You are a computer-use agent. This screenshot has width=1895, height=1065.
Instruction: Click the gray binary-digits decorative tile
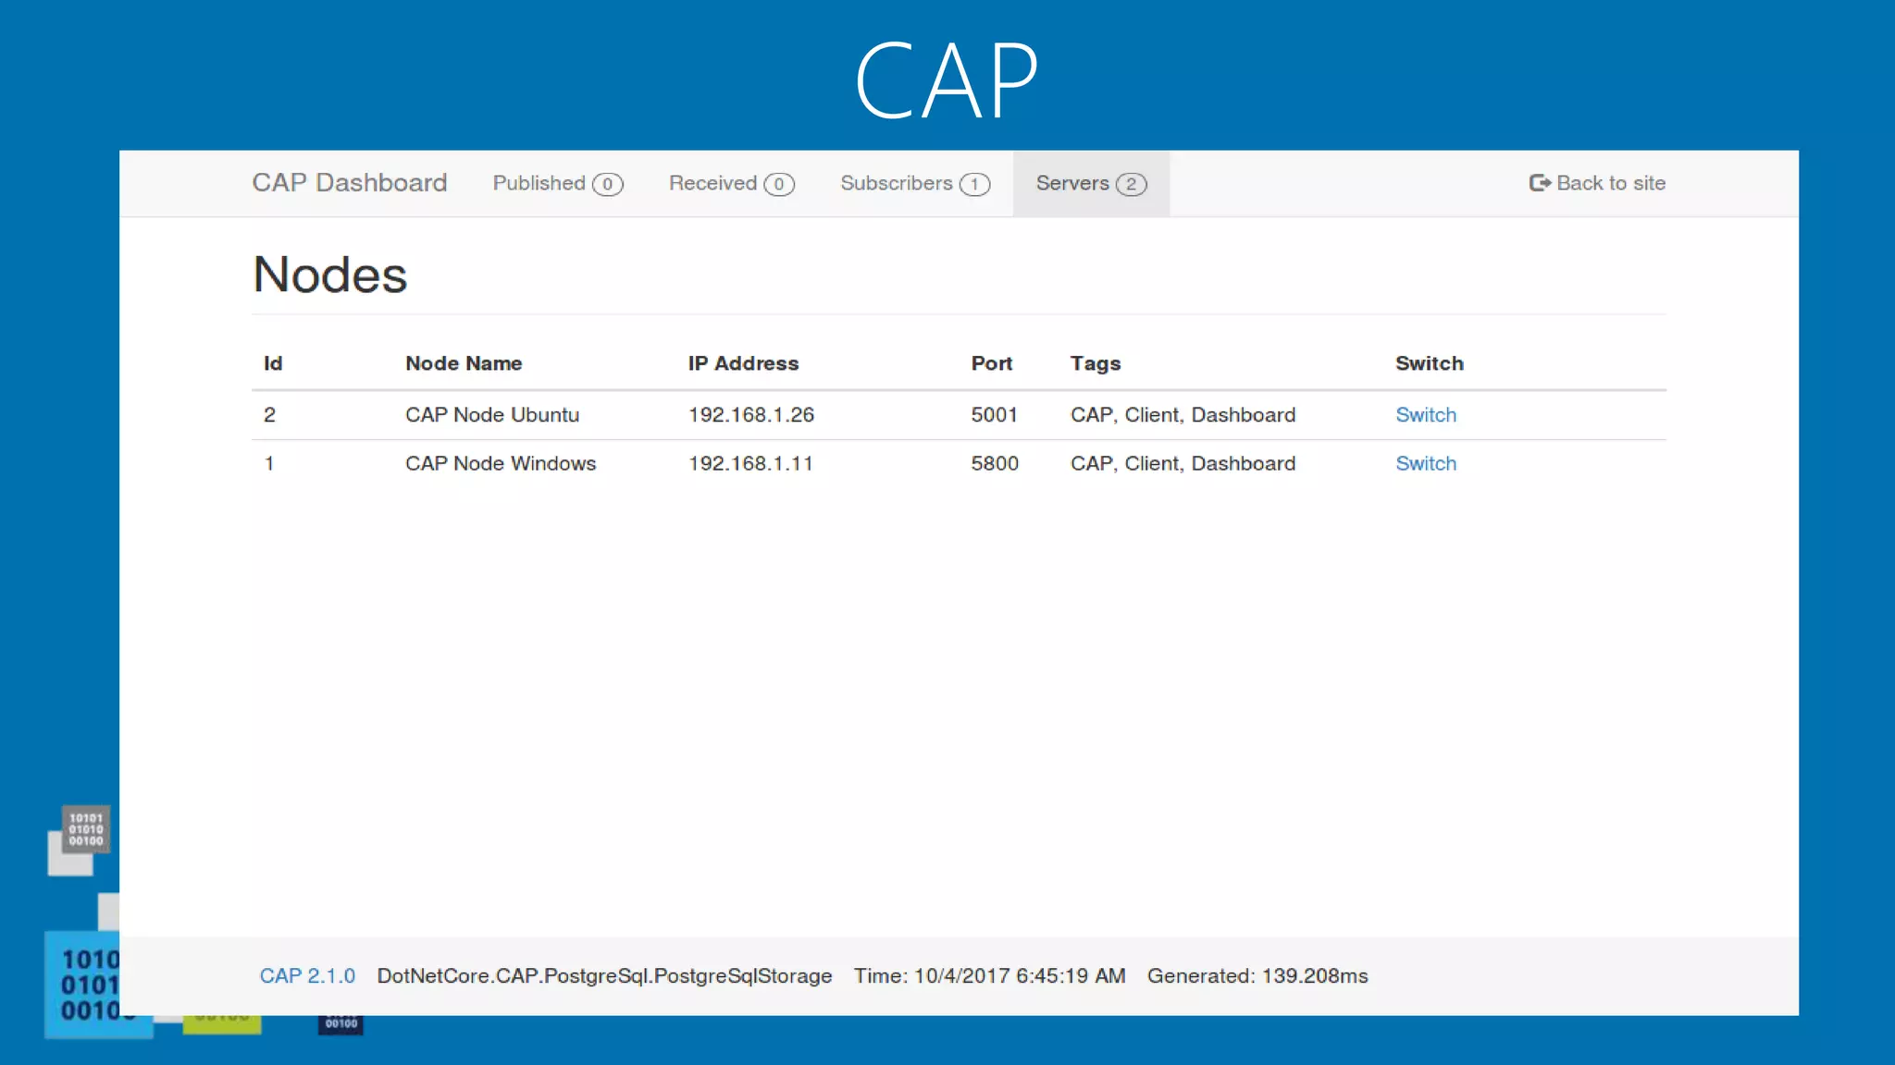[86, 829]
